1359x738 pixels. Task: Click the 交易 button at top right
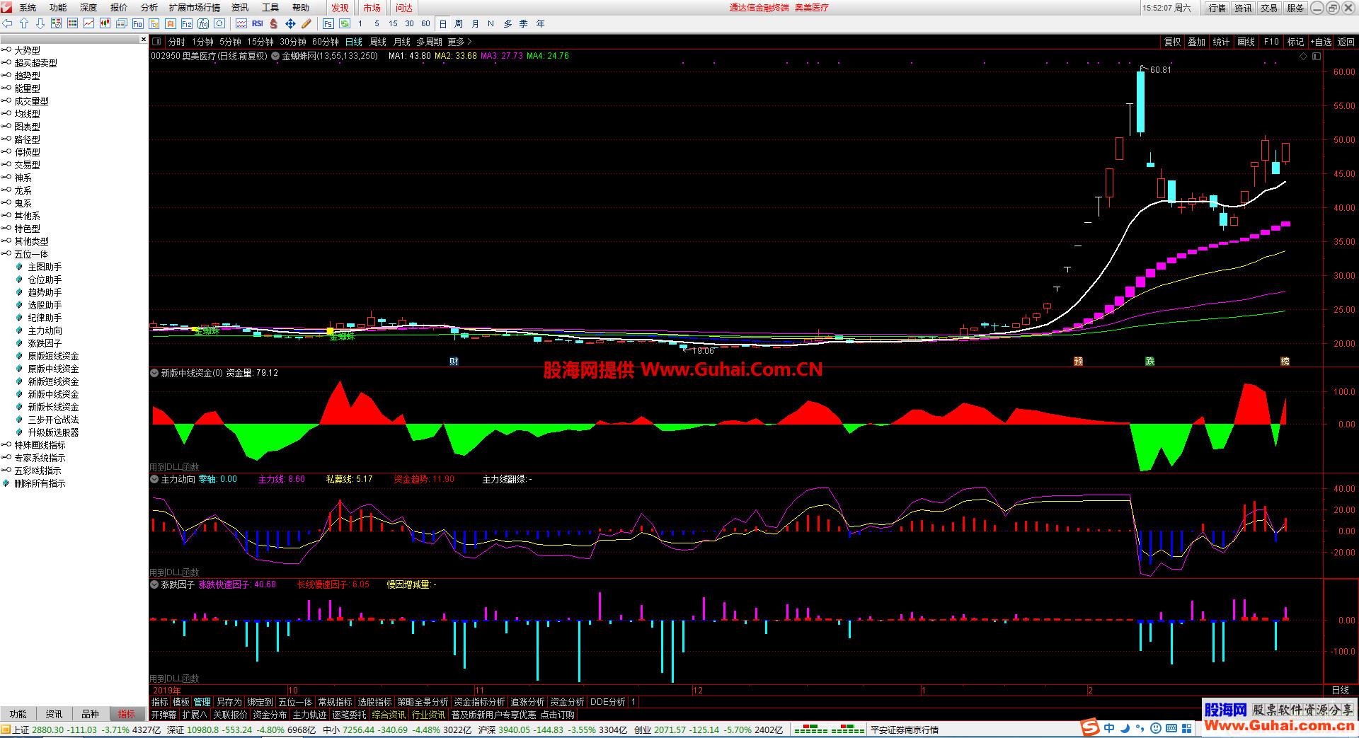click(1269, 8)
